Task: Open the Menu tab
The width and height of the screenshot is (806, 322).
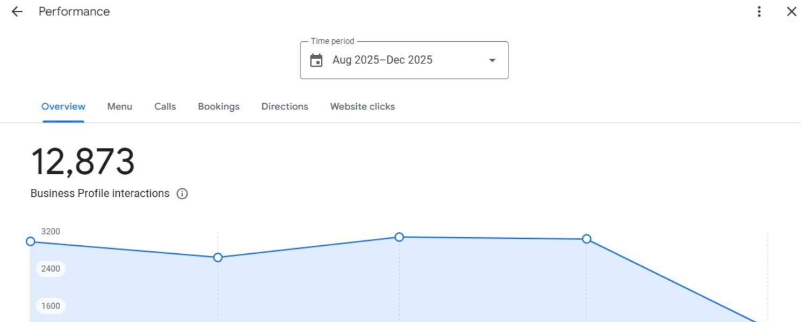Action: [x=119, y=106]
